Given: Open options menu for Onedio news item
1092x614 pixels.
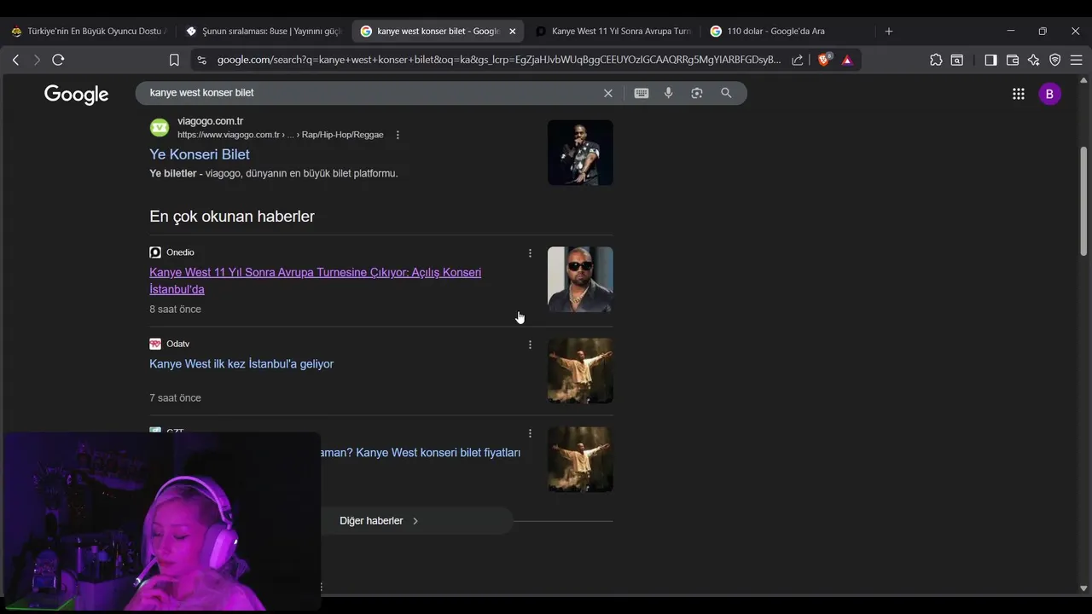Looking at the screenshot, I should (x=530, y=253).
